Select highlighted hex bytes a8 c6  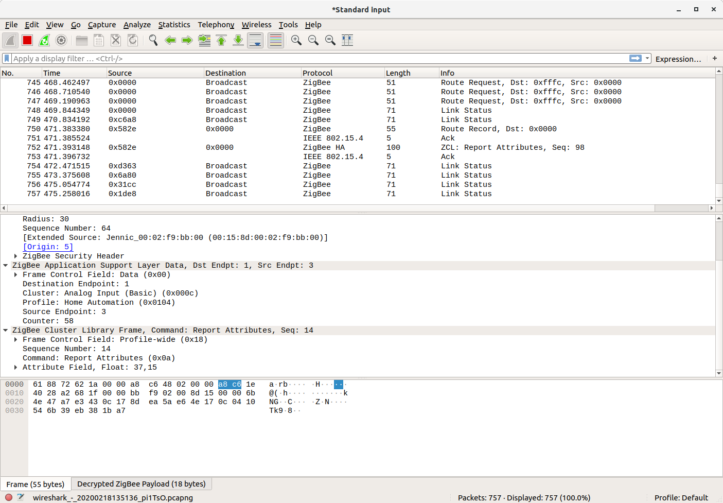click(230, 384)
